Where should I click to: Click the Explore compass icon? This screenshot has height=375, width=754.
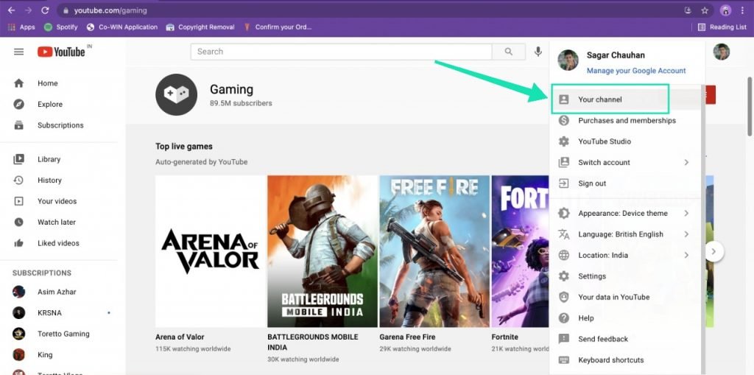point(18,104)
